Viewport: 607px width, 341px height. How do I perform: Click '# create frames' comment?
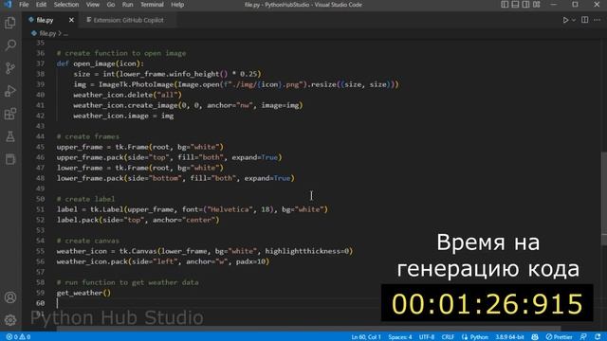click(88, 136)
